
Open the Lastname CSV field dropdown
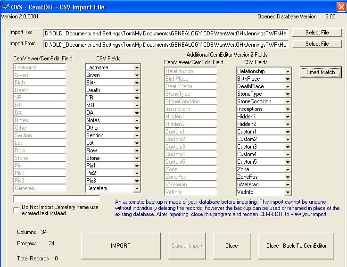pyautogui.click(x=137, y=67)
